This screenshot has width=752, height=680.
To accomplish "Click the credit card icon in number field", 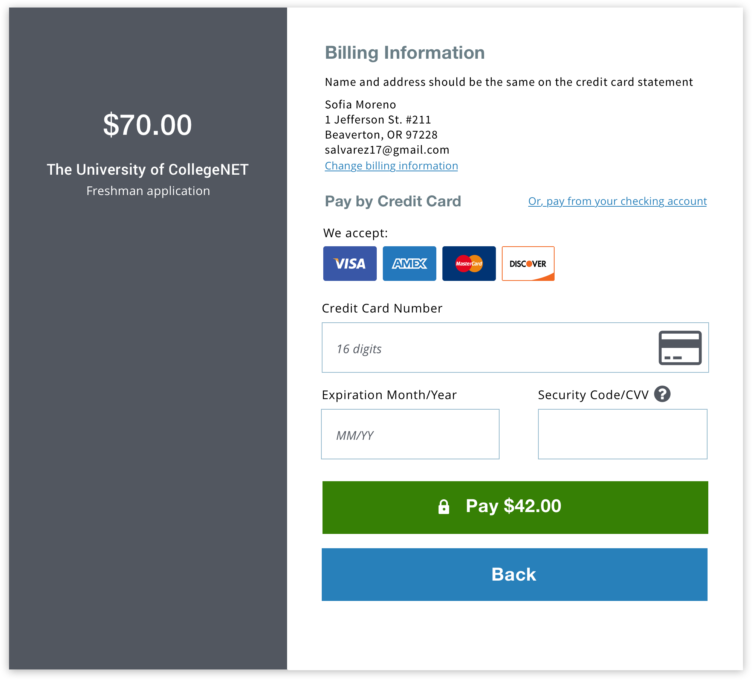I will click(680, 348).
